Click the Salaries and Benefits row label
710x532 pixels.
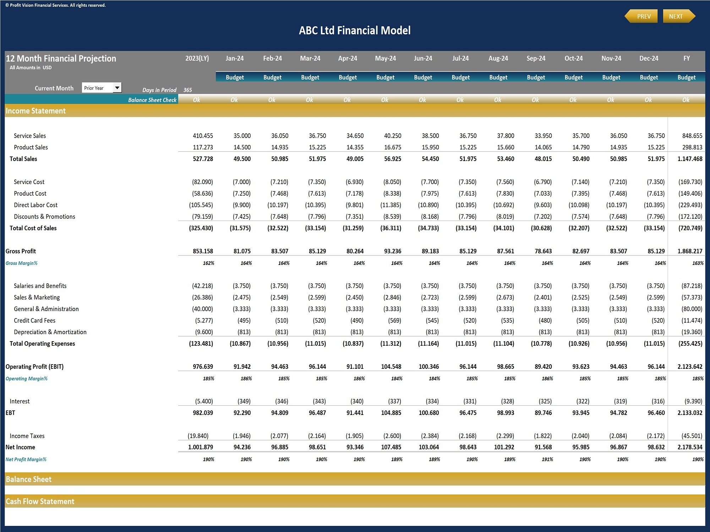tap(40, 286)
